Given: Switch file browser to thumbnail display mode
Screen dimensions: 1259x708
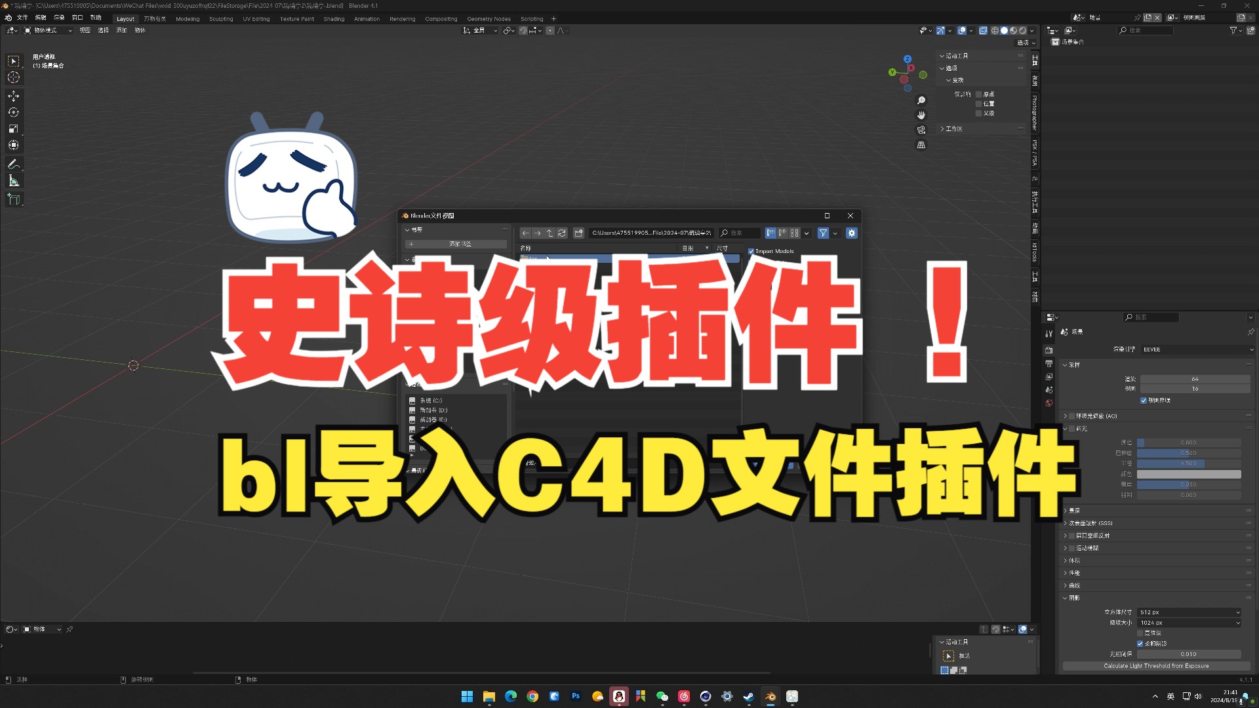Looking at the screenshot, I should tap(795, 233).
